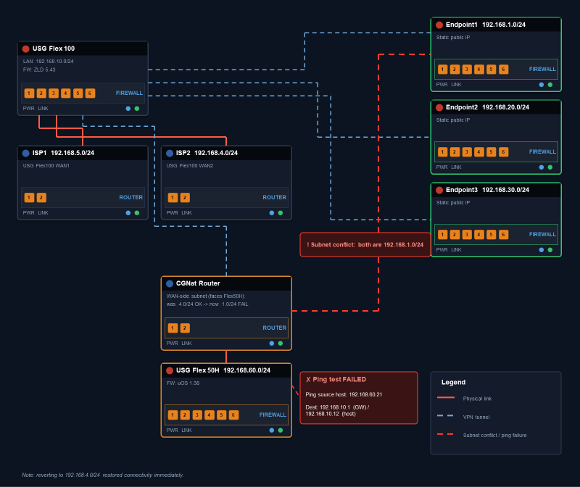Screen dimensions: 580x487
Task: Click the Subnet conflict legend line sample
Action: pos(446,434)
